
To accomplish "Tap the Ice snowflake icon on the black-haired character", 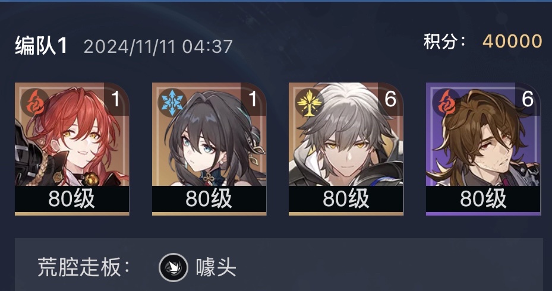I will [x=172, y=102].
